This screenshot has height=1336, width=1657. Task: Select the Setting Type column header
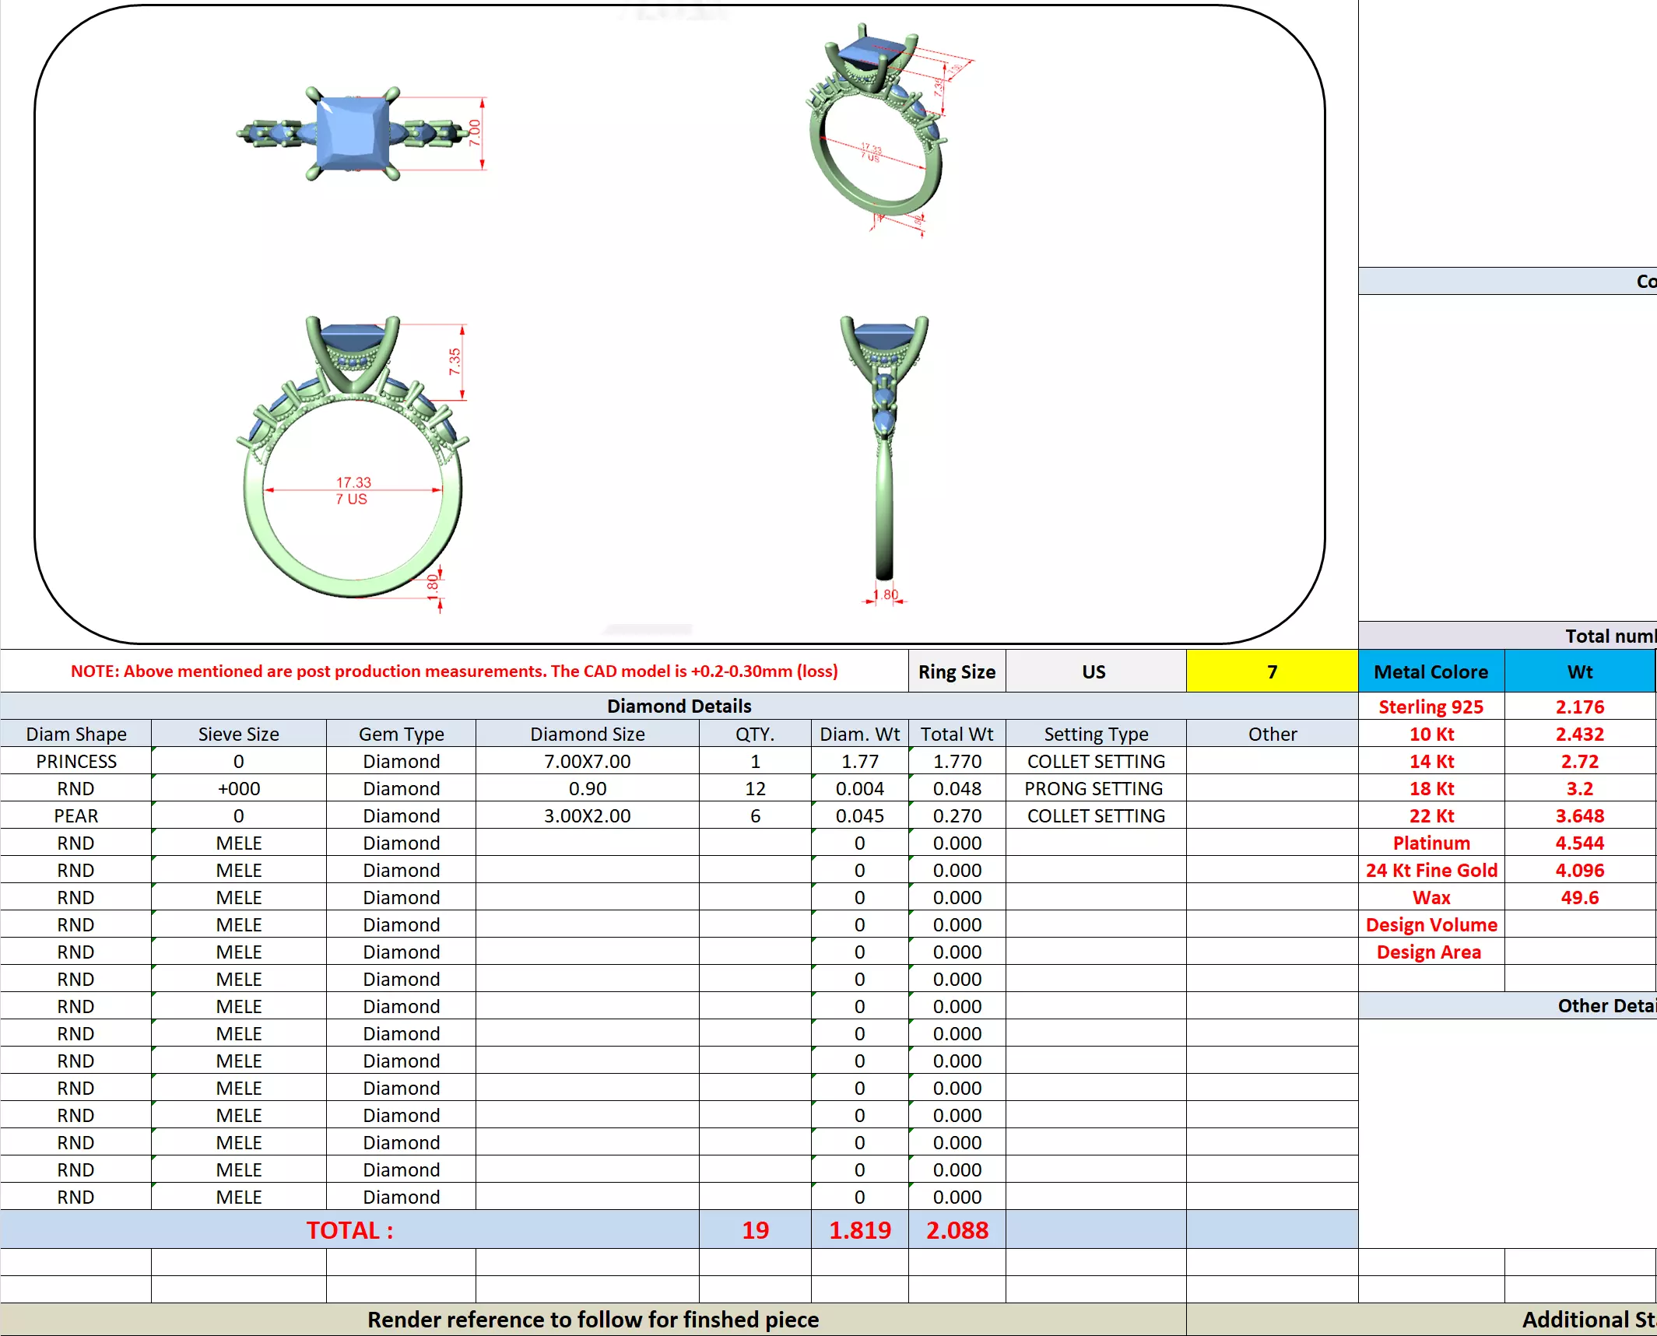(1095, 734)
